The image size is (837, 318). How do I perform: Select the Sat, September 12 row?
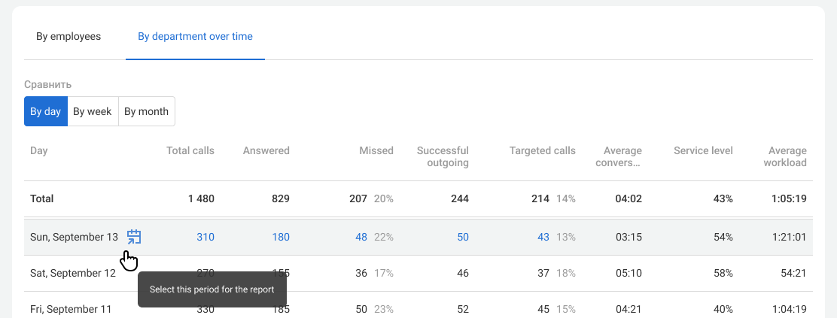72,273
